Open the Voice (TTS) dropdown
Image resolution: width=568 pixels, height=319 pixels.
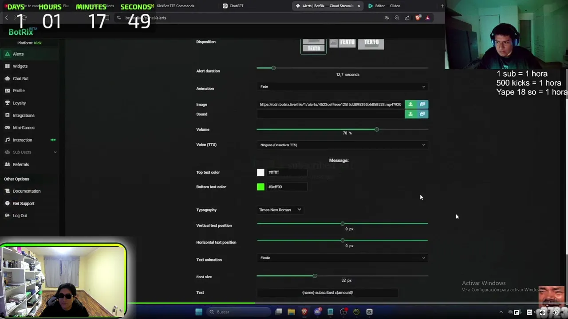coord(342,145)
